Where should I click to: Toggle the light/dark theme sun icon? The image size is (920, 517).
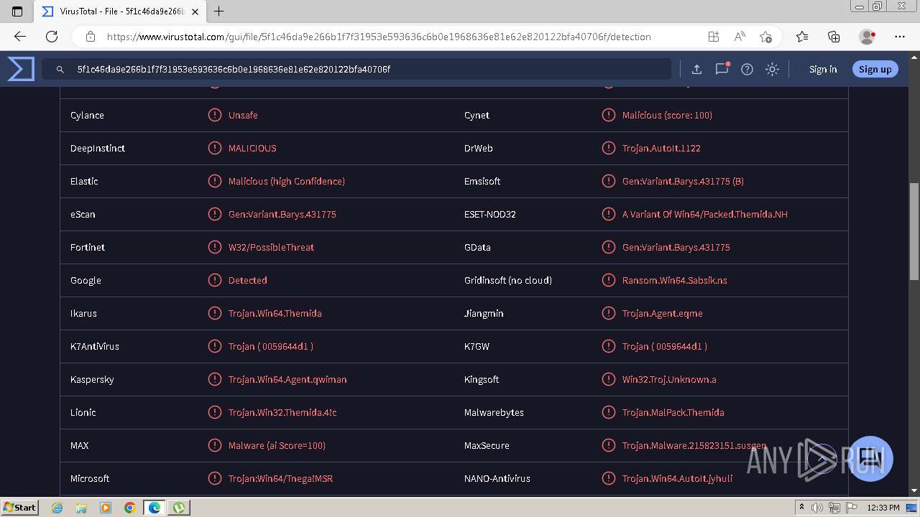772,70
